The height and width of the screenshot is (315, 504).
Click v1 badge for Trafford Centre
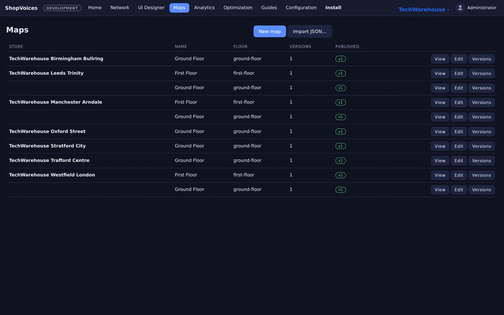point(341,161)
